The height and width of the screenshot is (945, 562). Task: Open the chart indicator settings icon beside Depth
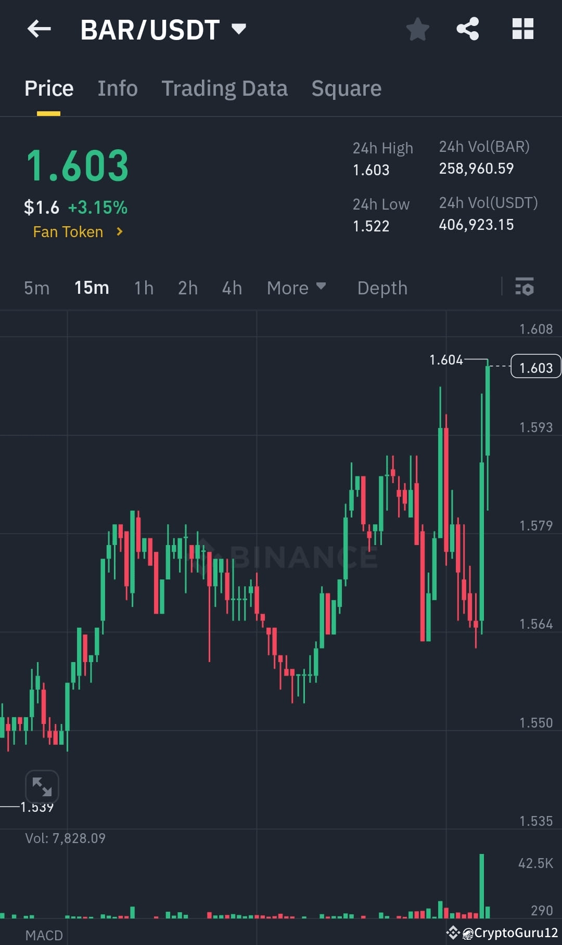click(x=525, y=288)
